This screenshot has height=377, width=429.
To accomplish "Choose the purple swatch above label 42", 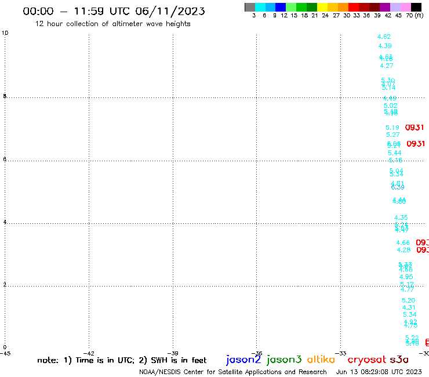I will 385,7.
